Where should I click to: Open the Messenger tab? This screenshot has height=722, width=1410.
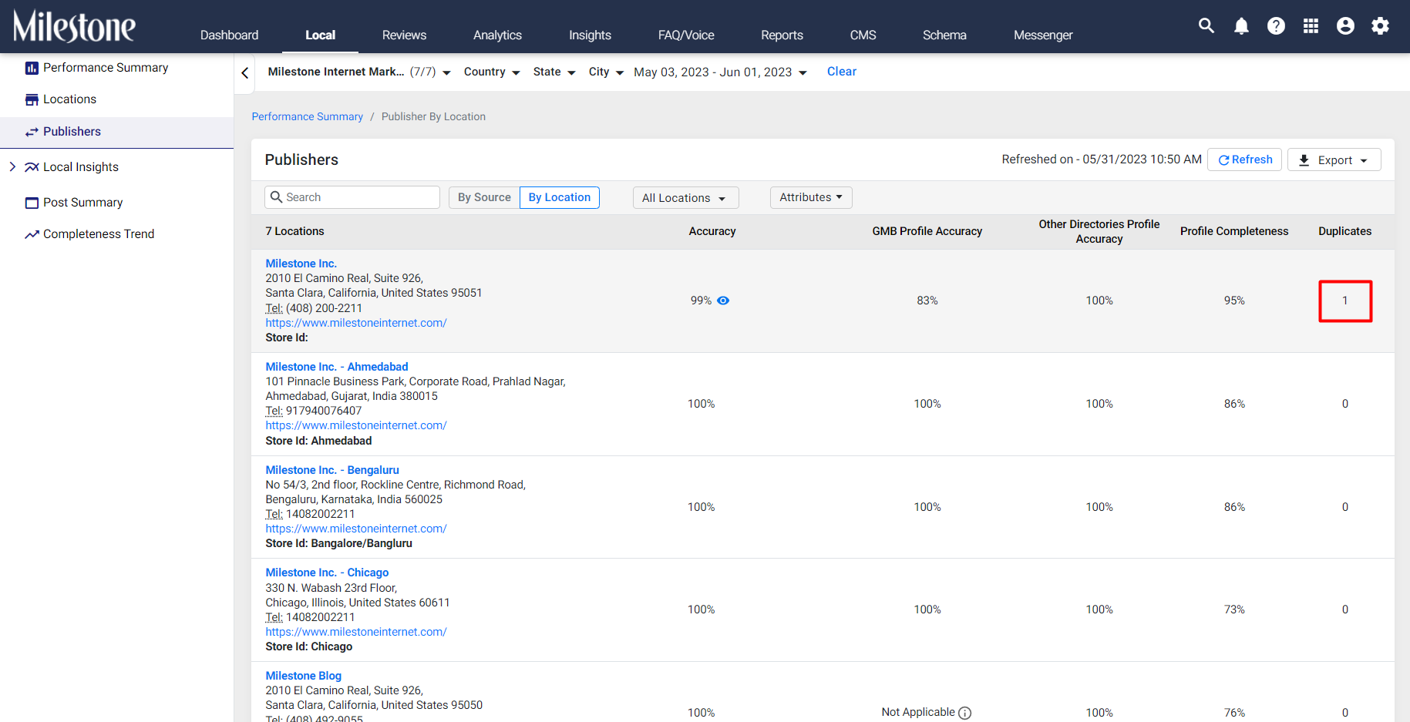[x=1043, y=35]
